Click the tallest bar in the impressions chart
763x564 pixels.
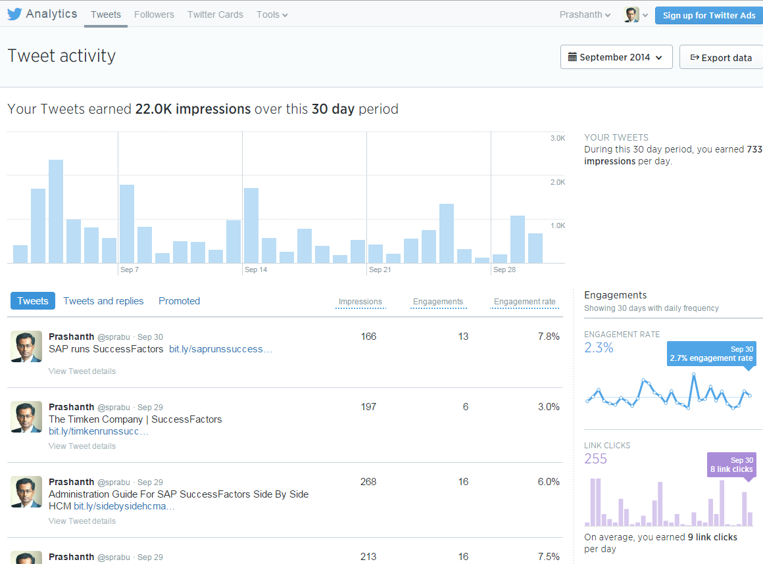56,214
